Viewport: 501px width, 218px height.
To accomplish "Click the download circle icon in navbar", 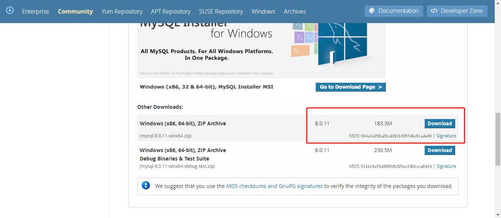I will pos(10,10).
